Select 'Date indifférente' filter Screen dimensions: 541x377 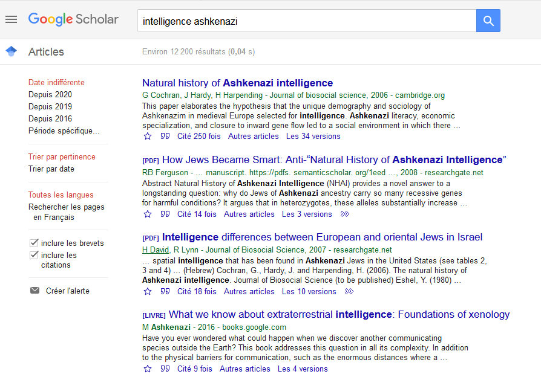point(56,82)
